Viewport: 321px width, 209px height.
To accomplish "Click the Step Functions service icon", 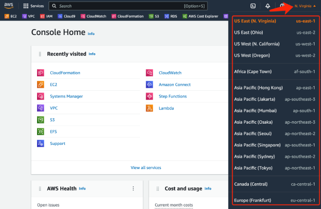I will pos(149,97).
